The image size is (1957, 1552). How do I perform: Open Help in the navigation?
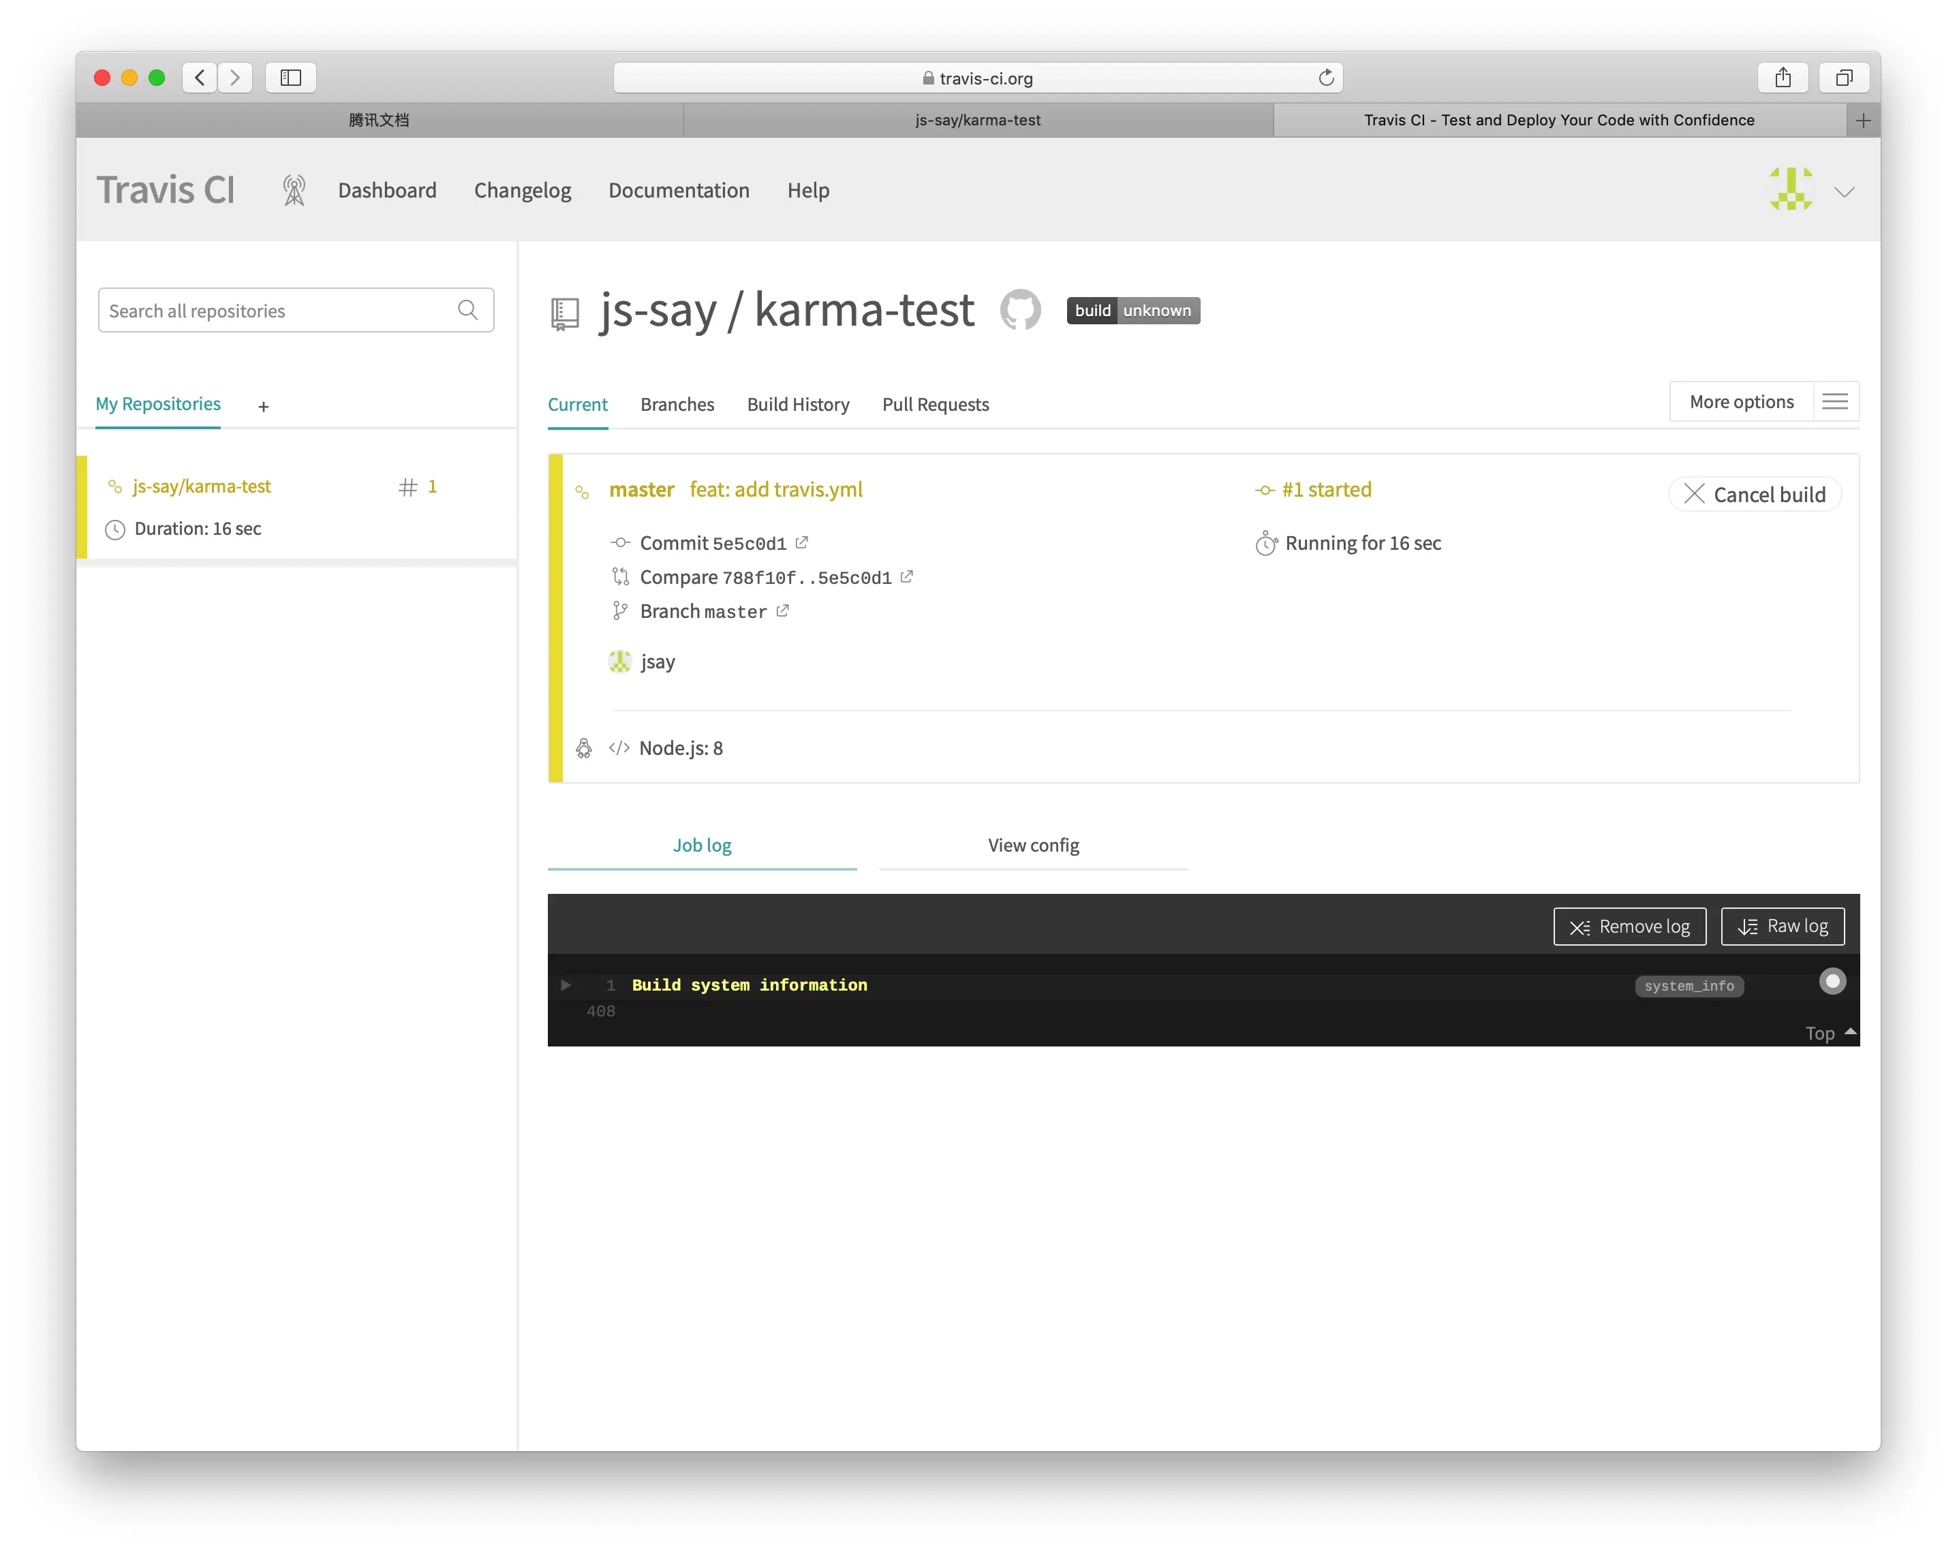(808, 189)
